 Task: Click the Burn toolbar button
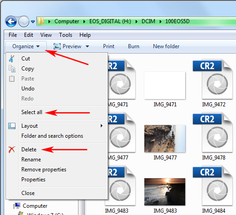point(133,46)
